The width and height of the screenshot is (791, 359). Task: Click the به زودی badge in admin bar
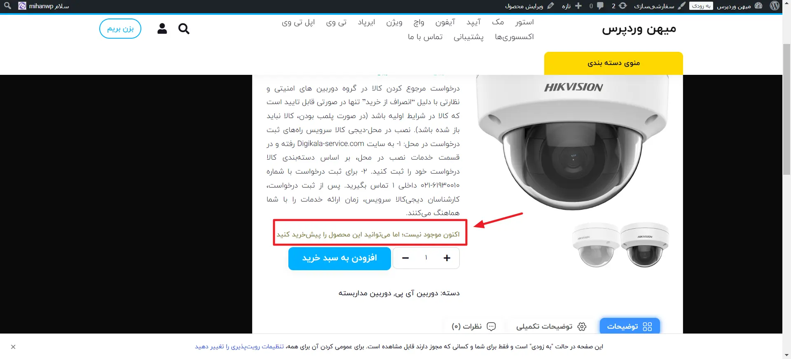point(701,6)
